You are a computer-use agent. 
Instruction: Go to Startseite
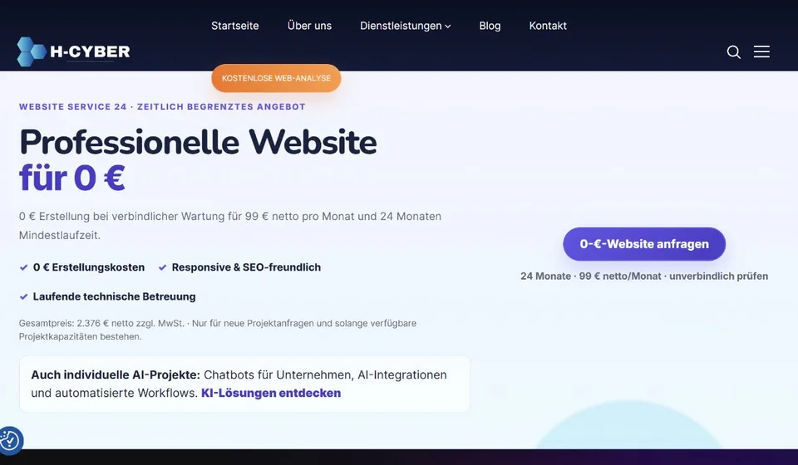(235, 26)
